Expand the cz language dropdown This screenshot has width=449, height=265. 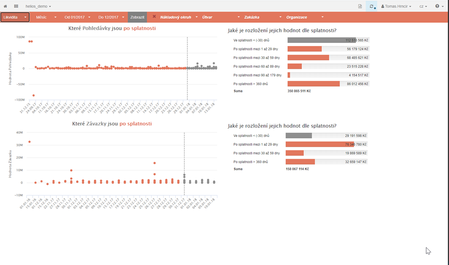[423, 6]
